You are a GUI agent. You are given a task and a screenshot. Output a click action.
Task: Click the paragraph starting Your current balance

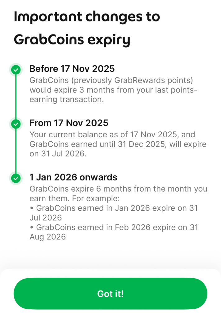[x=118, y=144]
